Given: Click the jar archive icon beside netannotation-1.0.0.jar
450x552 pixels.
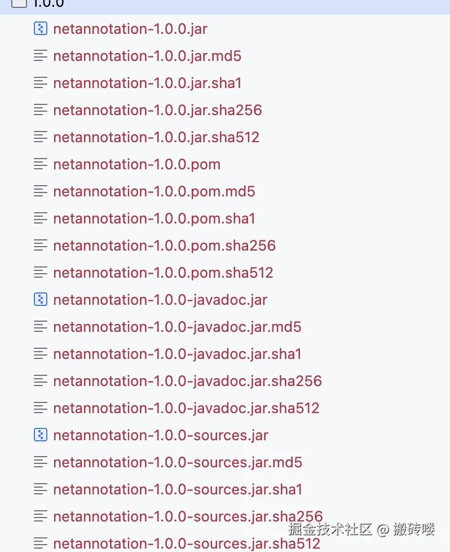Looking at the screenshot, I should (40, 29).
